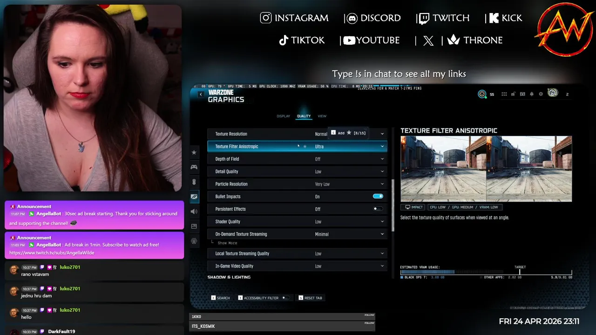Open the On-Demand Texture Streaming dropdown
596x335 pixels.
click(x=298, y=234)
